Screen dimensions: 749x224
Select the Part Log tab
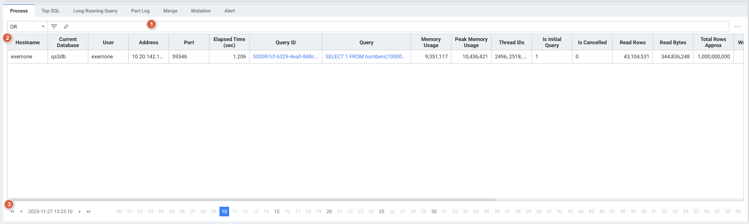point(140,11)
